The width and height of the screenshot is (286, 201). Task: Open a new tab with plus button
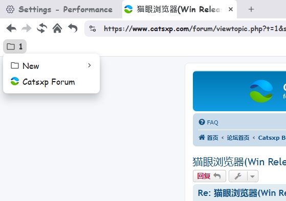coord(251,9)
